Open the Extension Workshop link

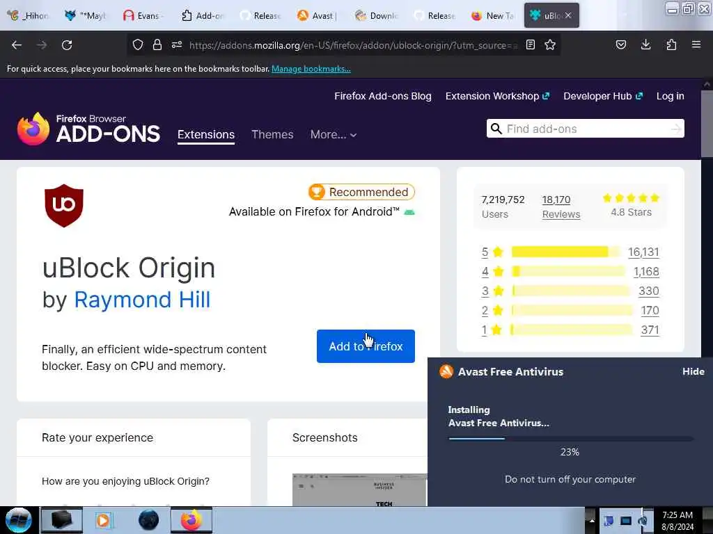tap(497, 96)
